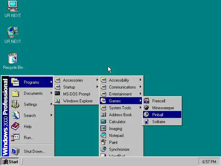Click the Synchronize menu label
This screenshot has width=221, height=166.
click(x=119, y=149)
